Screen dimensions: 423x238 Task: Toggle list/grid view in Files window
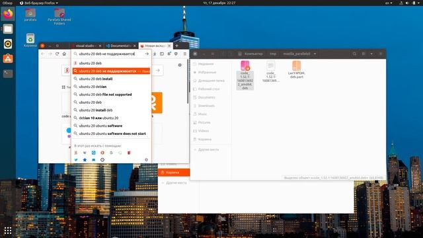coord(364,54)
